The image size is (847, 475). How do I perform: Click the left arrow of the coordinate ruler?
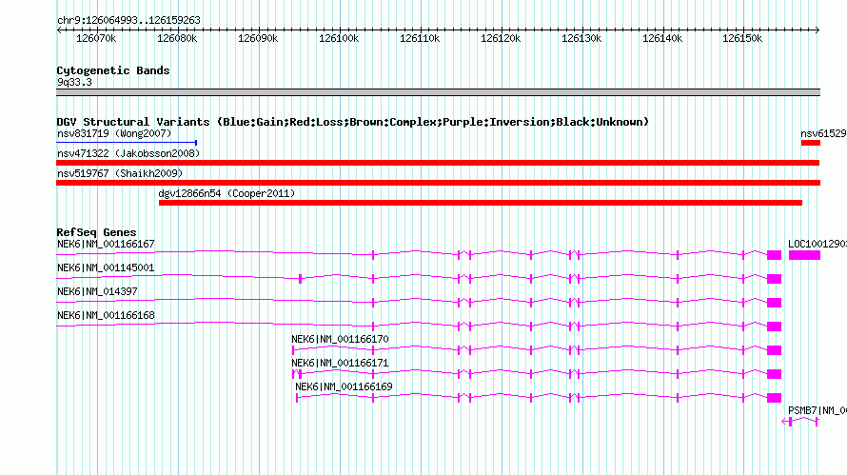coord(59,30)
